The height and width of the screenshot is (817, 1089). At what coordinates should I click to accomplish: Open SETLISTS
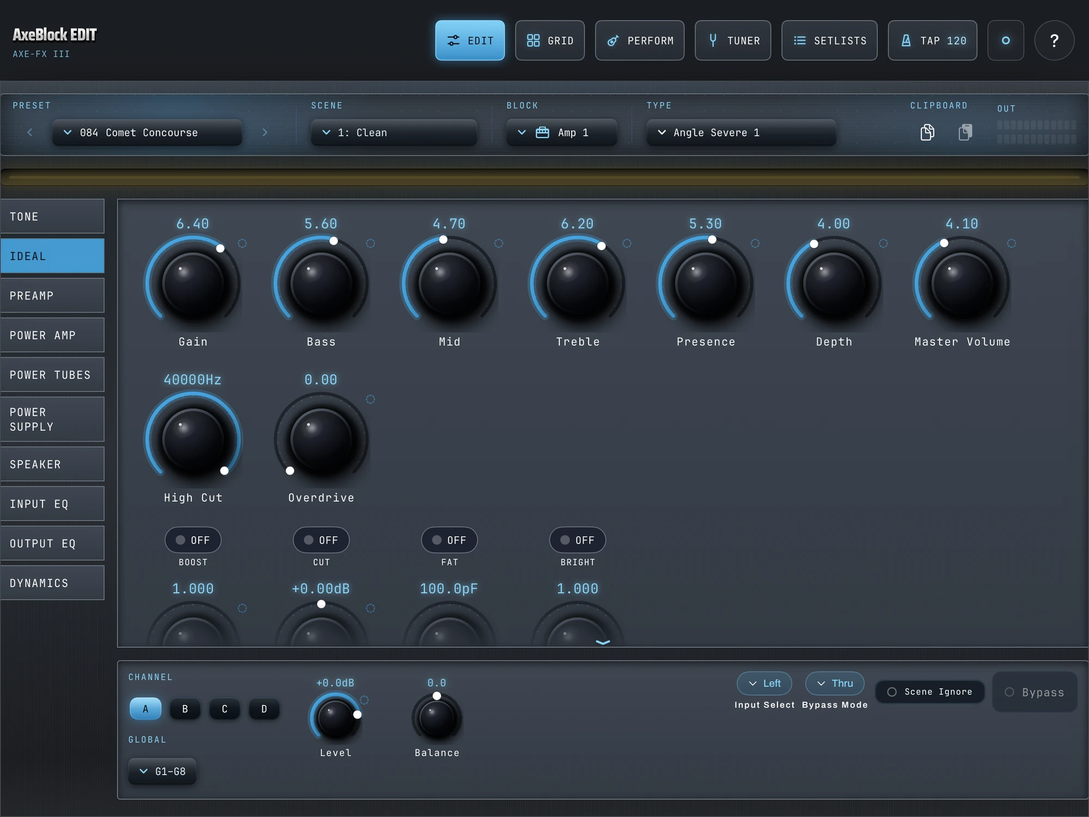(x=829, y=40)
